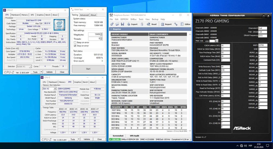Collapse the Kingston section header triangle
Screen dimensions: 273x149
(x=111, y=29)
